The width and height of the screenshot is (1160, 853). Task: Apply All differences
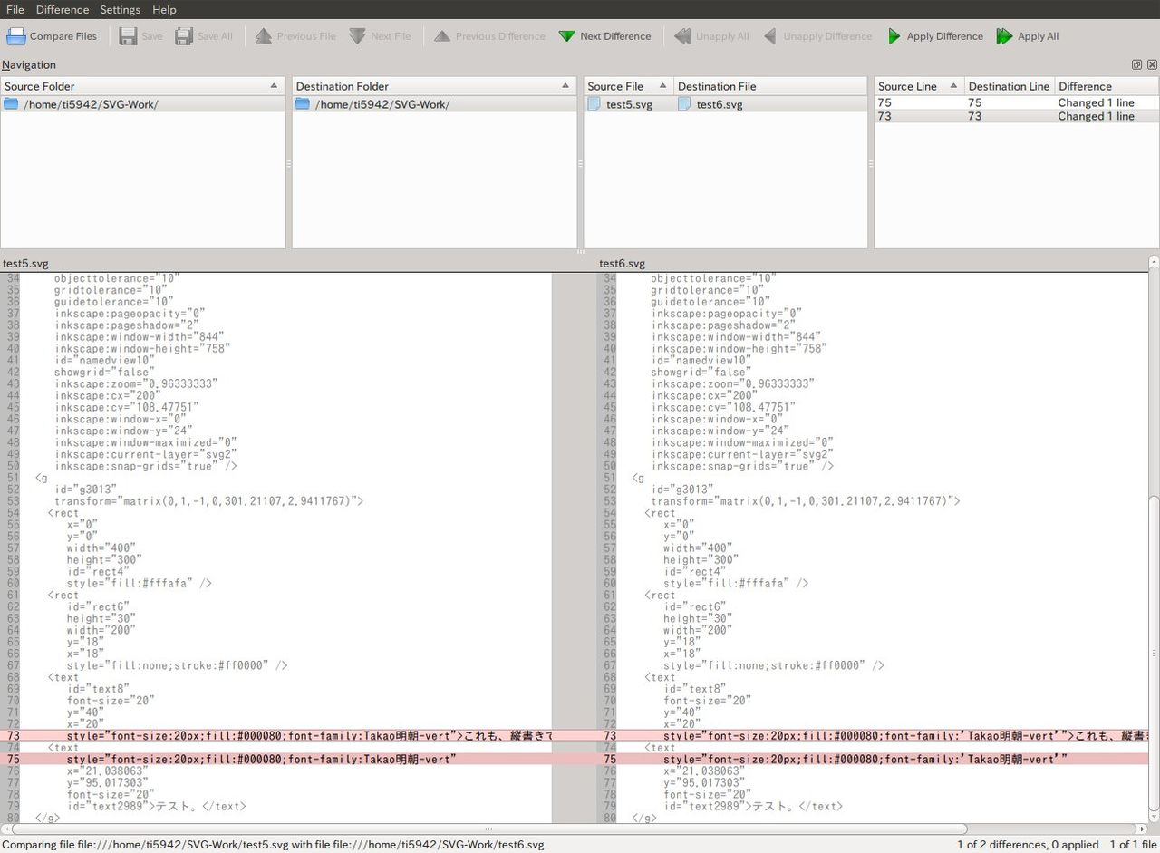click(x=1028, y=36)
